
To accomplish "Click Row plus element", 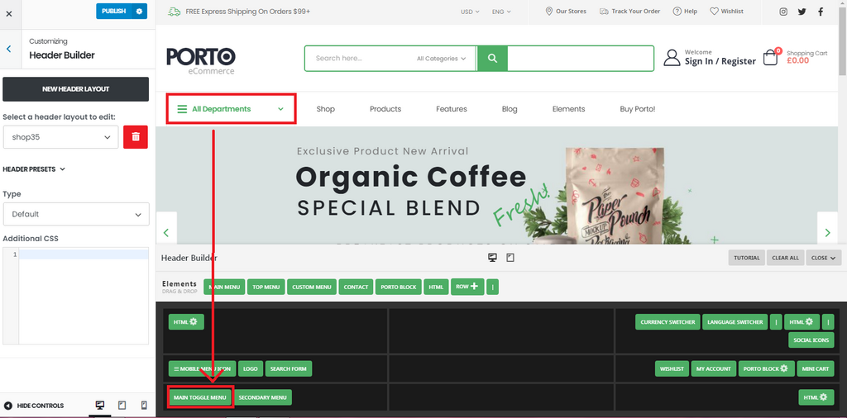I will [468, 287].
